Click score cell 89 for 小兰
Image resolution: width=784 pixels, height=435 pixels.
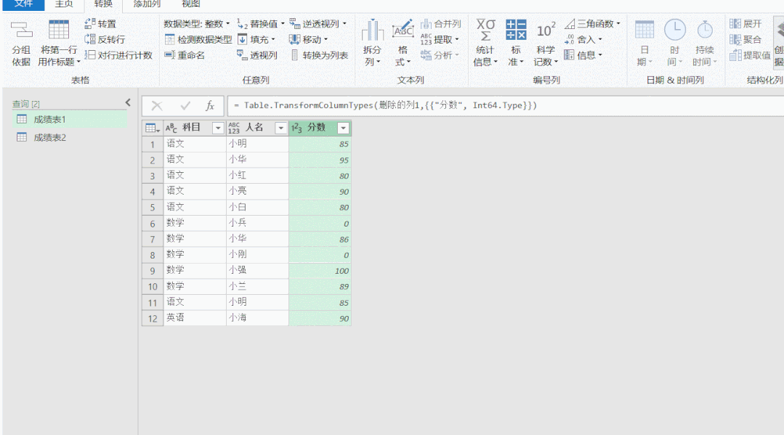coord(320,287)
